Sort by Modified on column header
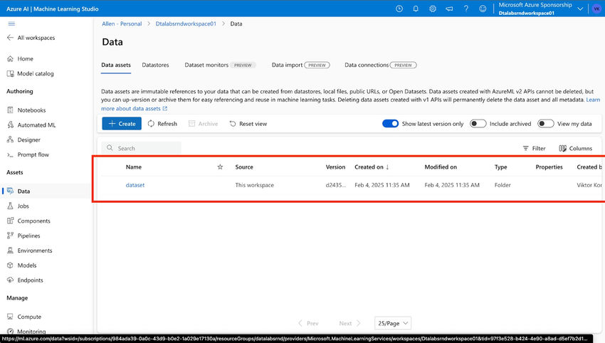Screen dimensions: 605x343 coord(441,167)
